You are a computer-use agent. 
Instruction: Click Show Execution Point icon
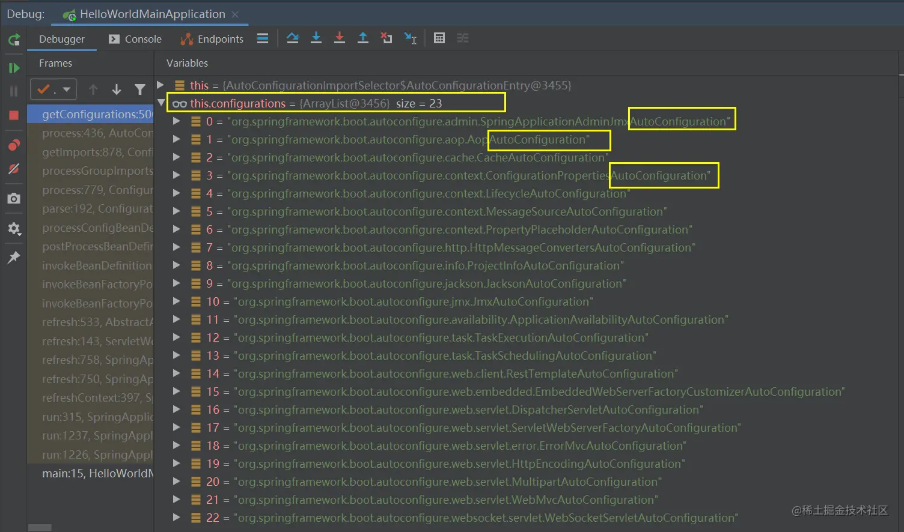point(263,38)
